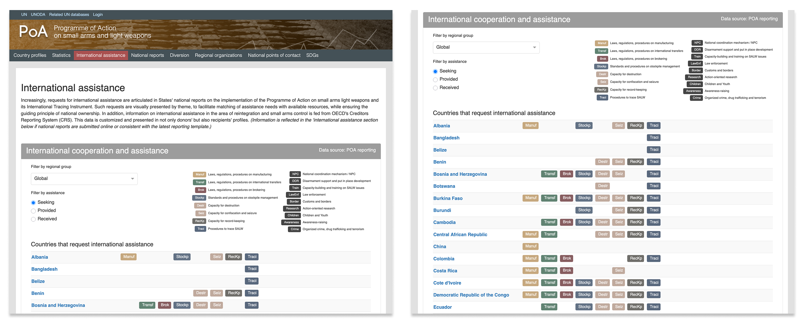The height and width of the screenshot is (325, 804).
Task: Click the Login link
Action: (97, 14)
